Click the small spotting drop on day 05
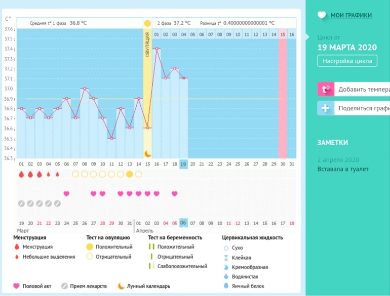Screen dimensions: 390x296 pyautogui.click(x=57, y=174)
